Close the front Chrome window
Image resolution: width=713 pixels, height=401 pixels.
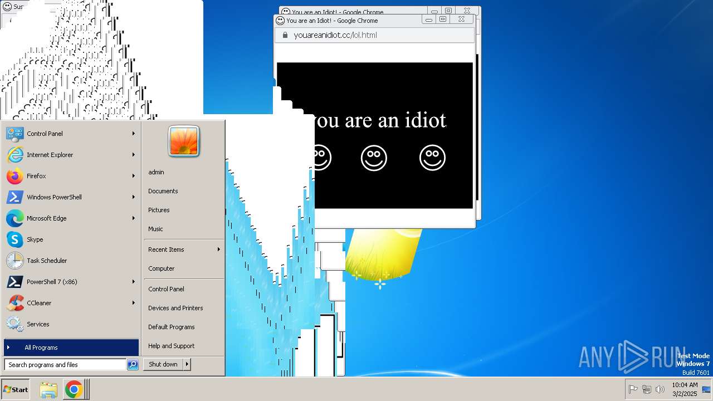point(462,19)
